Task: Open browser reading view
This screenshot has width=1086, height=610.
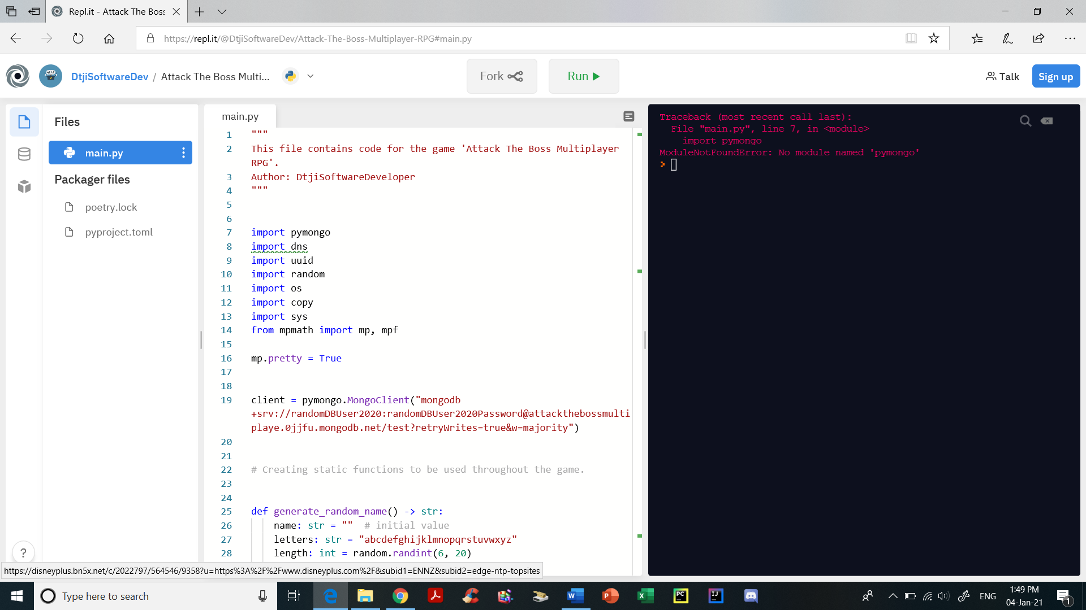Action: click(911, 38)
